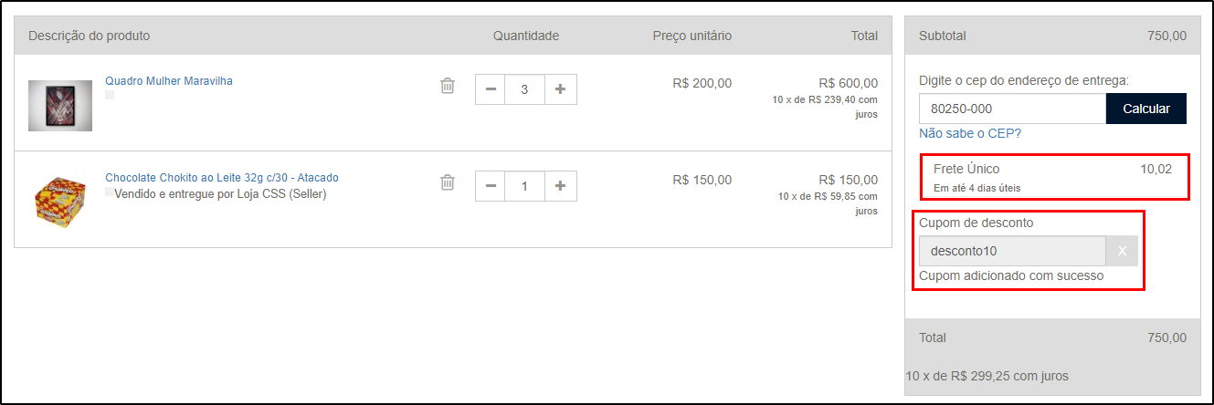
Task: Remove Chocolate Chokito item with trash icon
Action: point(448,182)
